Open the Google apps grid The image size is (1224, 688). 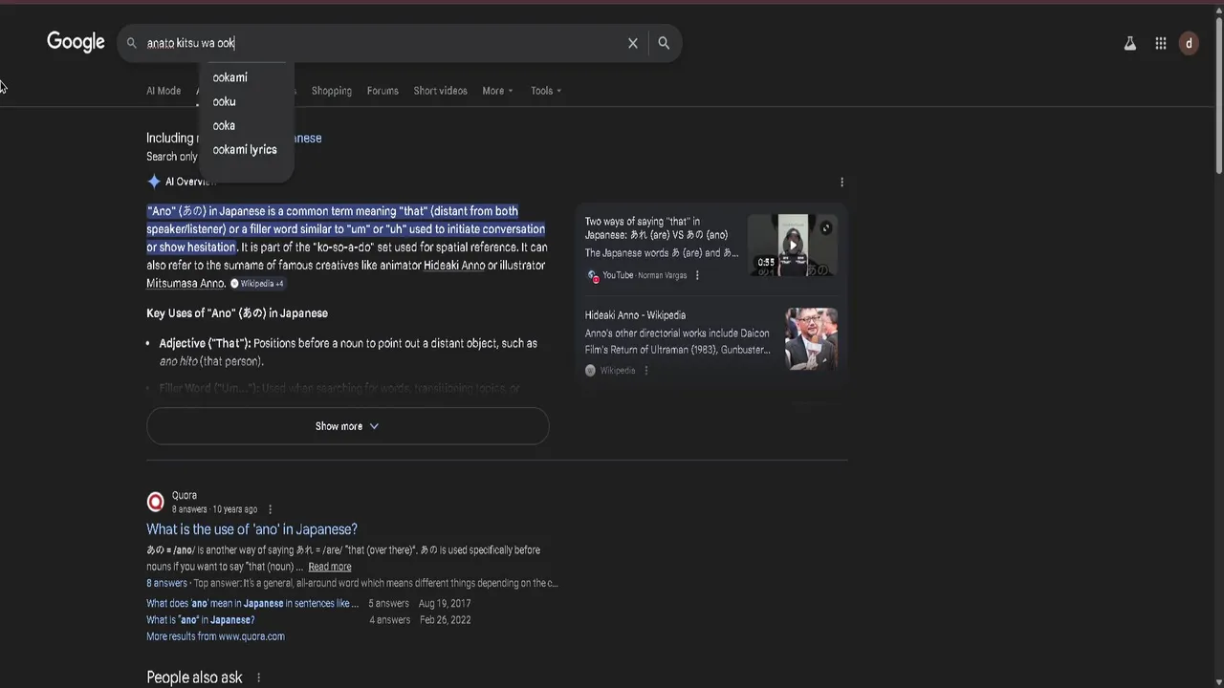tap(1160, 43)
